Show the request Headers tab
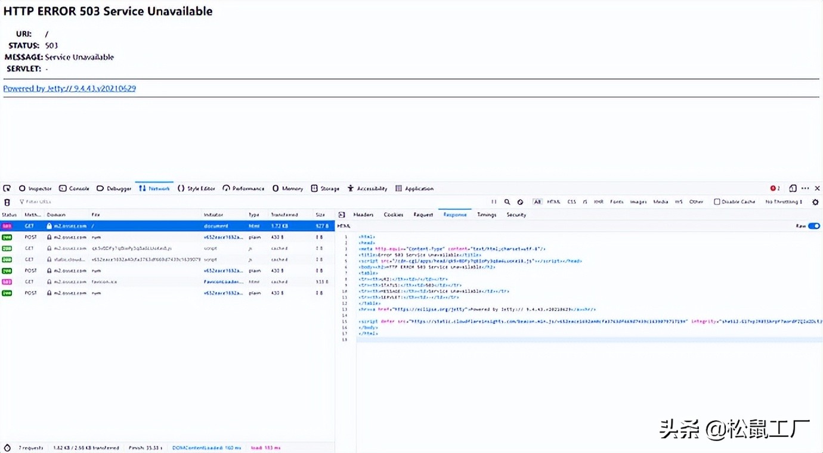Image resolution: width=823 pixels, height=453 pixels. tap(363, 215)
